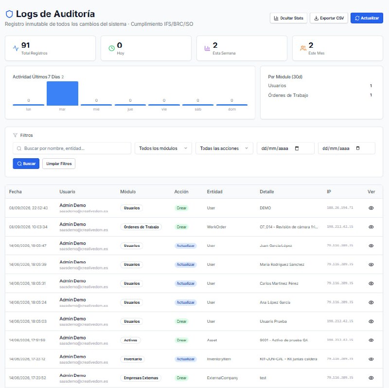Image resolution: width=389 pixels, height=388 pixels.
Task: Click the funnel icon next to Filtros
Action: pyautogui.click(x=15, y=135)
